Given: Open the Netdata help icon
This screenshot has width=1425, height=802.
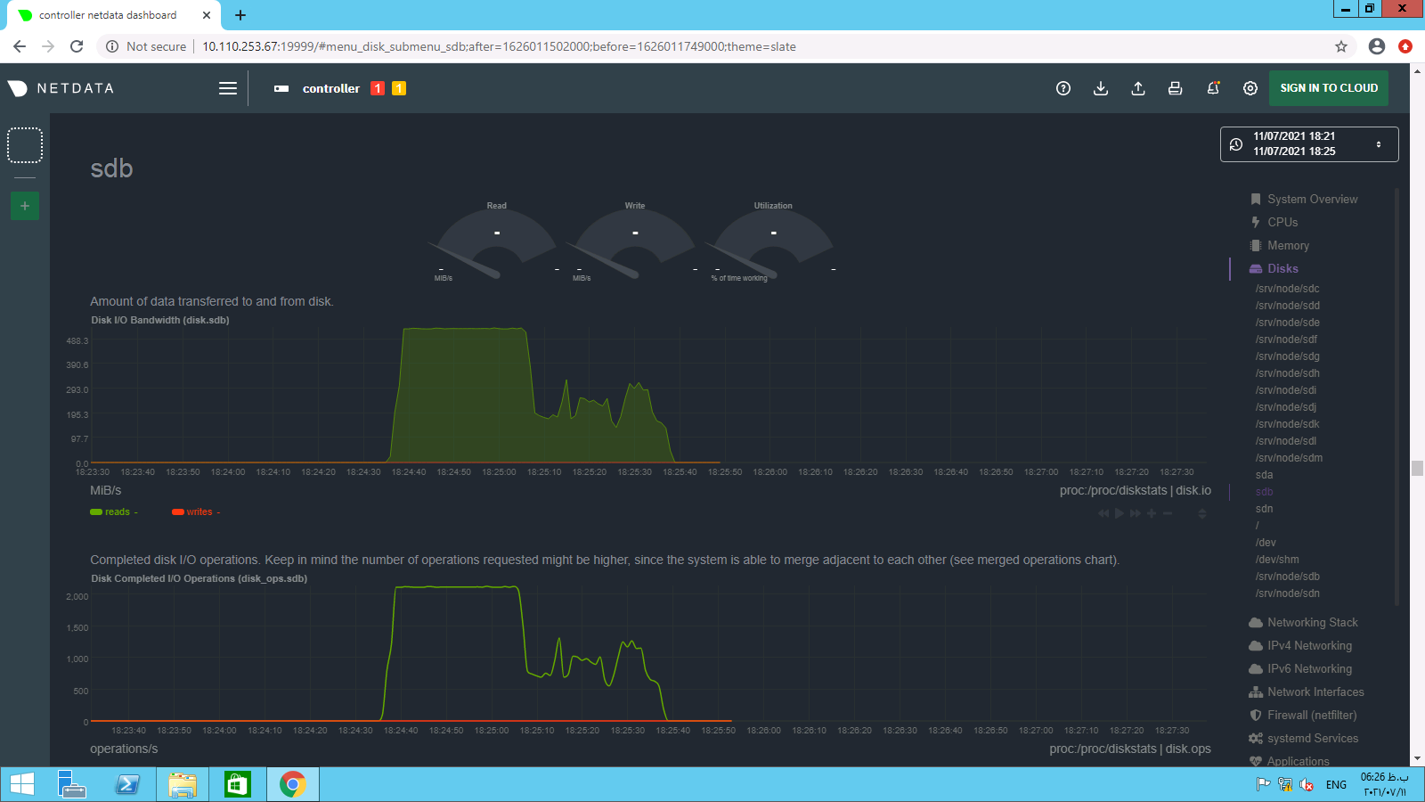Looking at the screenshot, I should (1063, 88).
